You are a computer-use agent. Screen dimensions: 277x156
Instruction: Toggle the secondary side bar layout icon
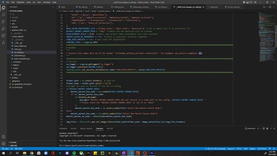(251, 2)
